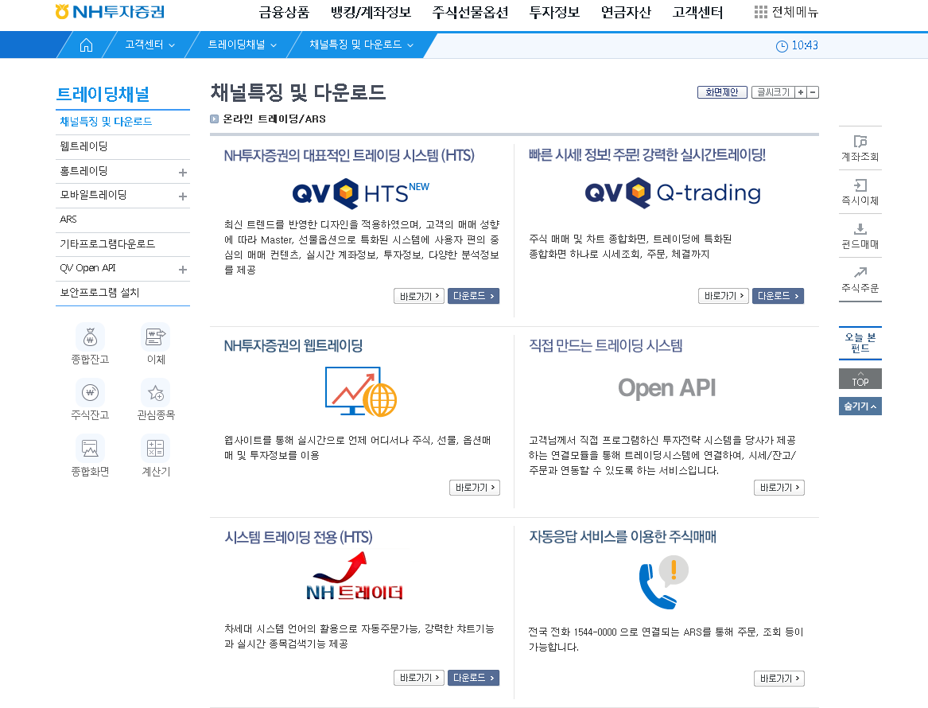The width and height of the screenshot is (928, 708).
Task: Open 계산기 calculator icon
Action: pos(156,449)
